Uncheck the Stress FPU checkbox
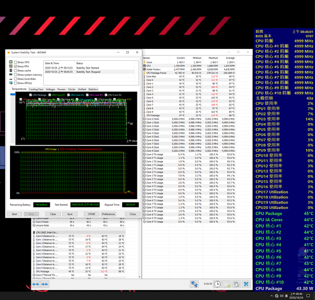Viewport: 315px width, 300px height. (15, 66)
